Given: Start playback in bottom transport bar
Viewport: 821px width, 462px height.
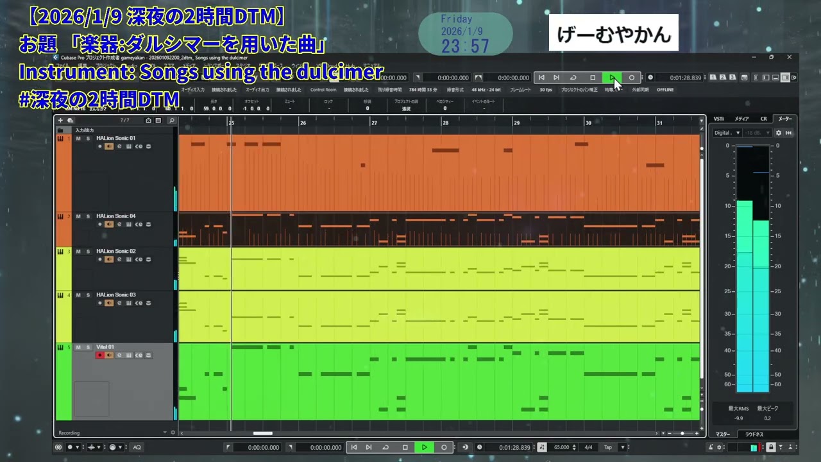Looking at the screenshot, I should coord(424,447).
